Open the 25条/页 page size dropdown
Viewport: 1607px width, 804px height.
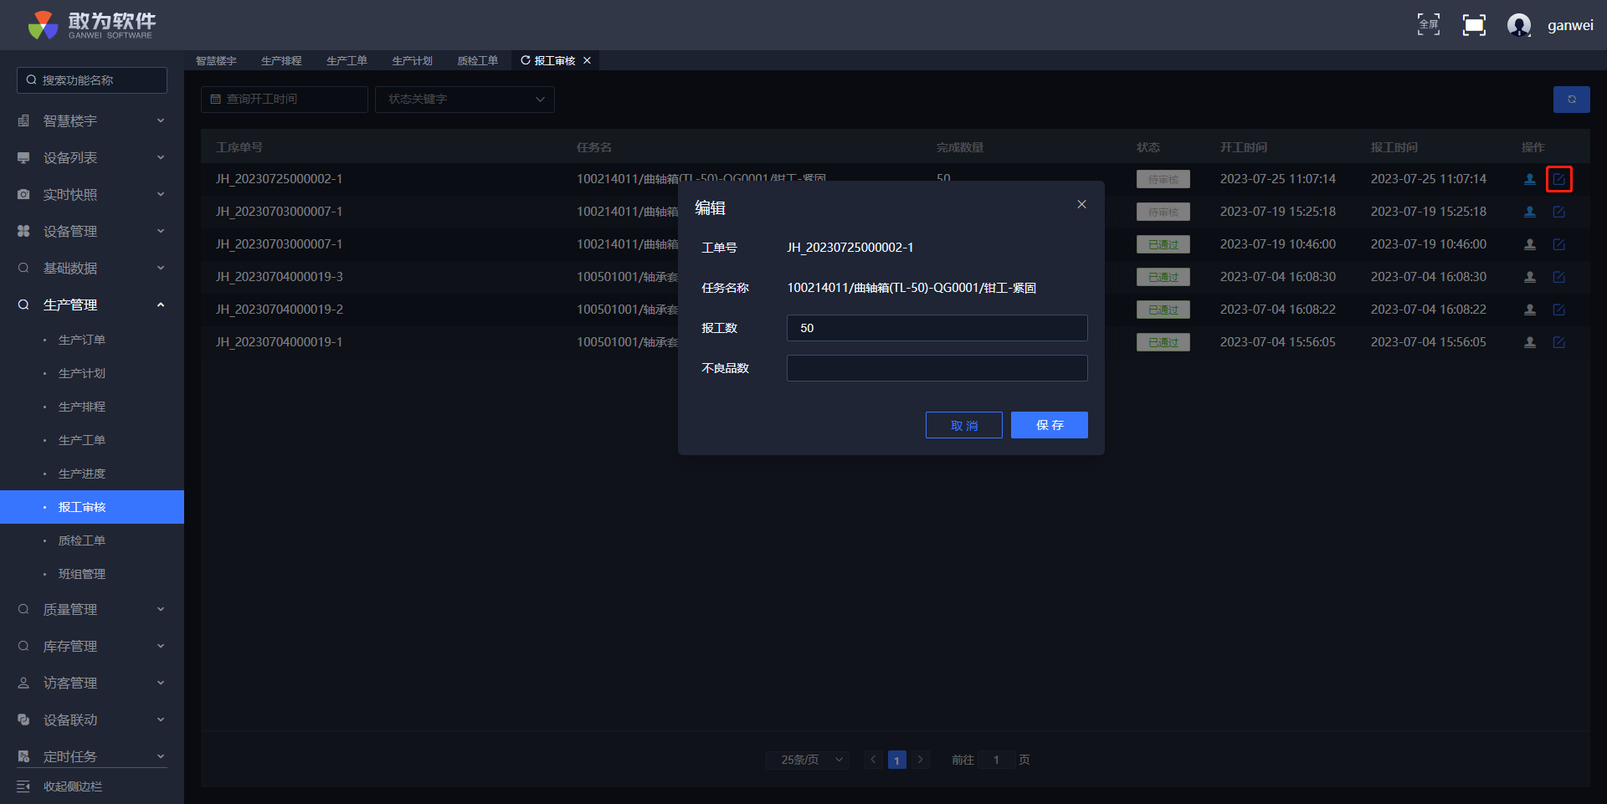(x=808, y=760)
